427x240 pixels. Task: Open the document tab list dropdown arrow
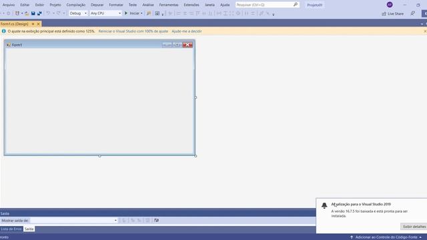tap(422, 24)
